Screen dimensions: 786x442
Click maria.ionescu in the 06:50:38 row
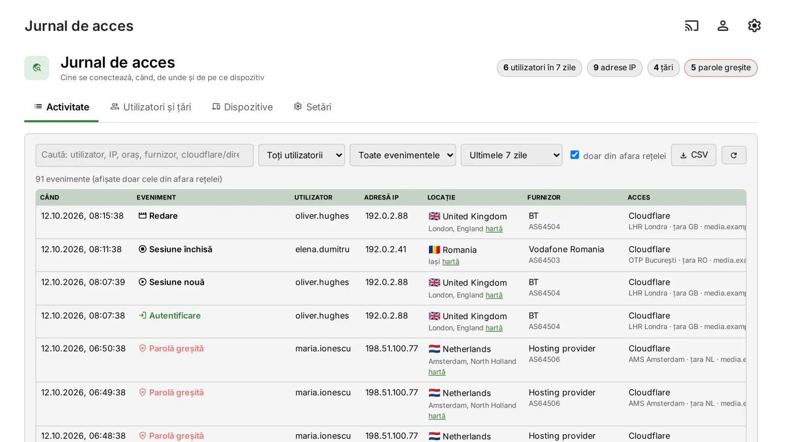323,349
